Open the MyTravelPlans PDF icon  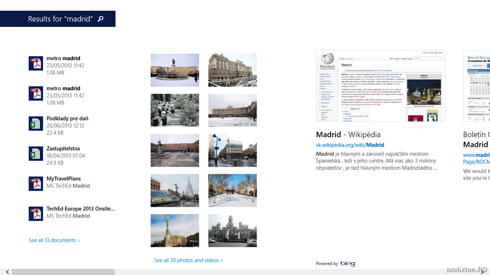click(35, 184)
